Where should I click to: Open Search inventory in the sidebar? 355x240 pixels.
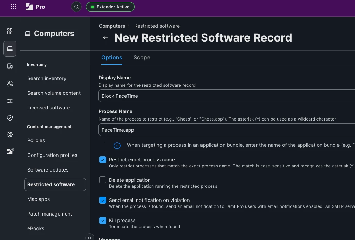click(x=47, y=78)
